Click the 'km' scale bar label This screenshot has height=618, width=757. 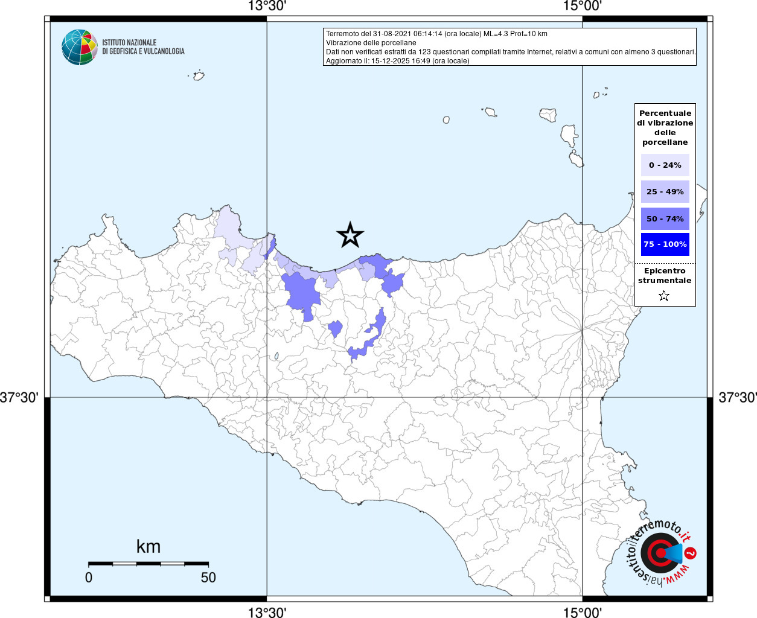[149, 547]
